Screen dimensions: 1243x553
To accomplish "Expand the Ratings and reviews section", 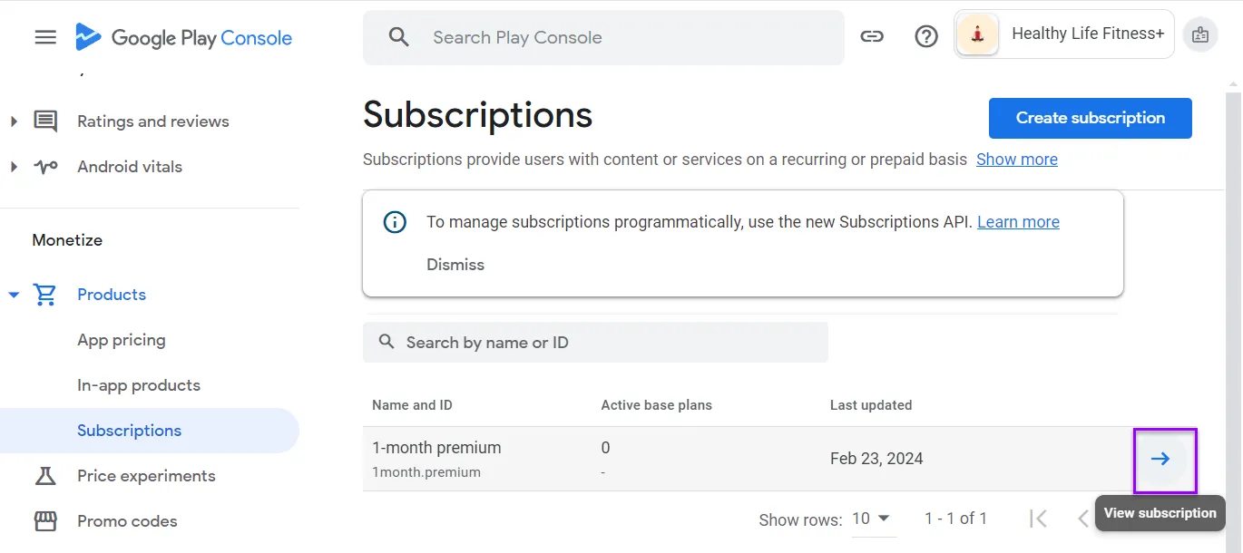I will (x=14, y=120).
